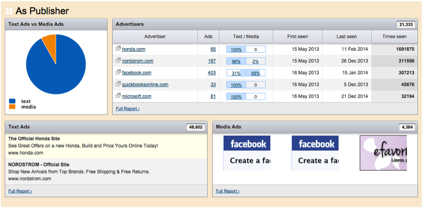This screenshot has width=423, height=209.
Task: Sort by the Ads column header
Action: tap(208, 36)
